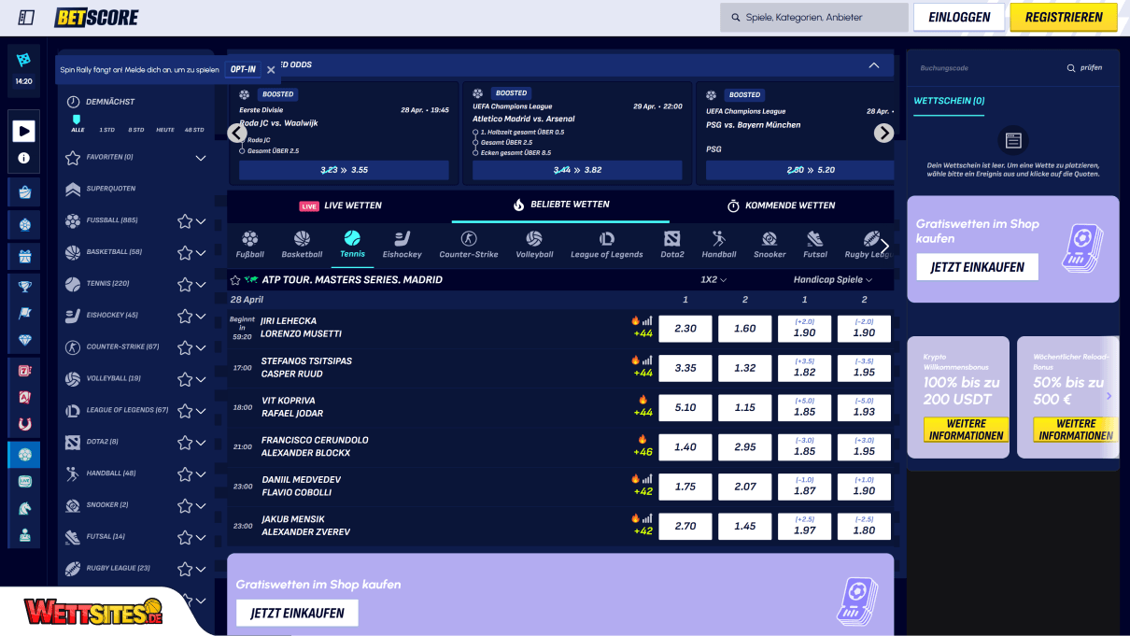The image size is (1130, 636).
Task: Click the Einloggen button
Action: (x=958, y=18)
